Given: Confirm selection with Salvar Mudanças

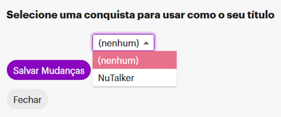Looking at the screenshot, I should point(49,70).
